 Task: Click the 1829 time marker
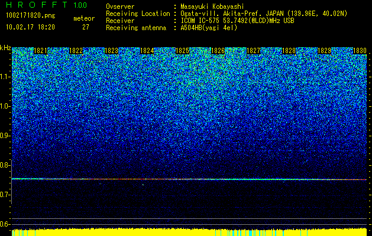tap(324, 51)
